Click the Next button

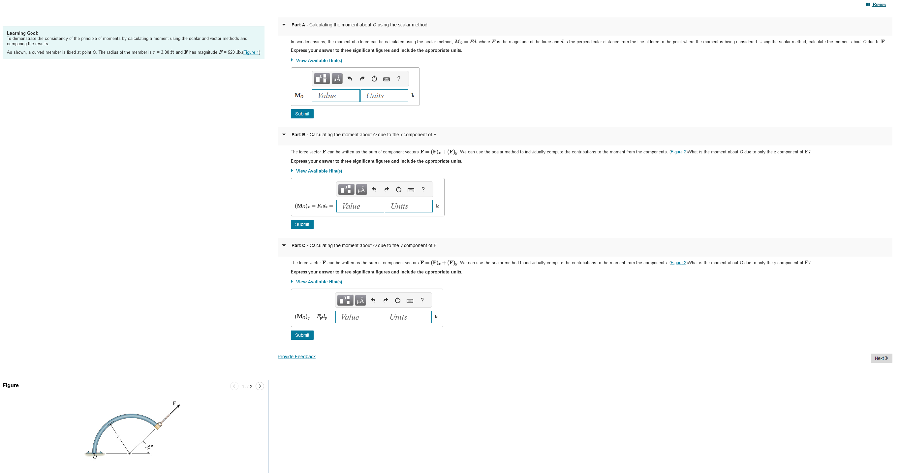point(881,358)
